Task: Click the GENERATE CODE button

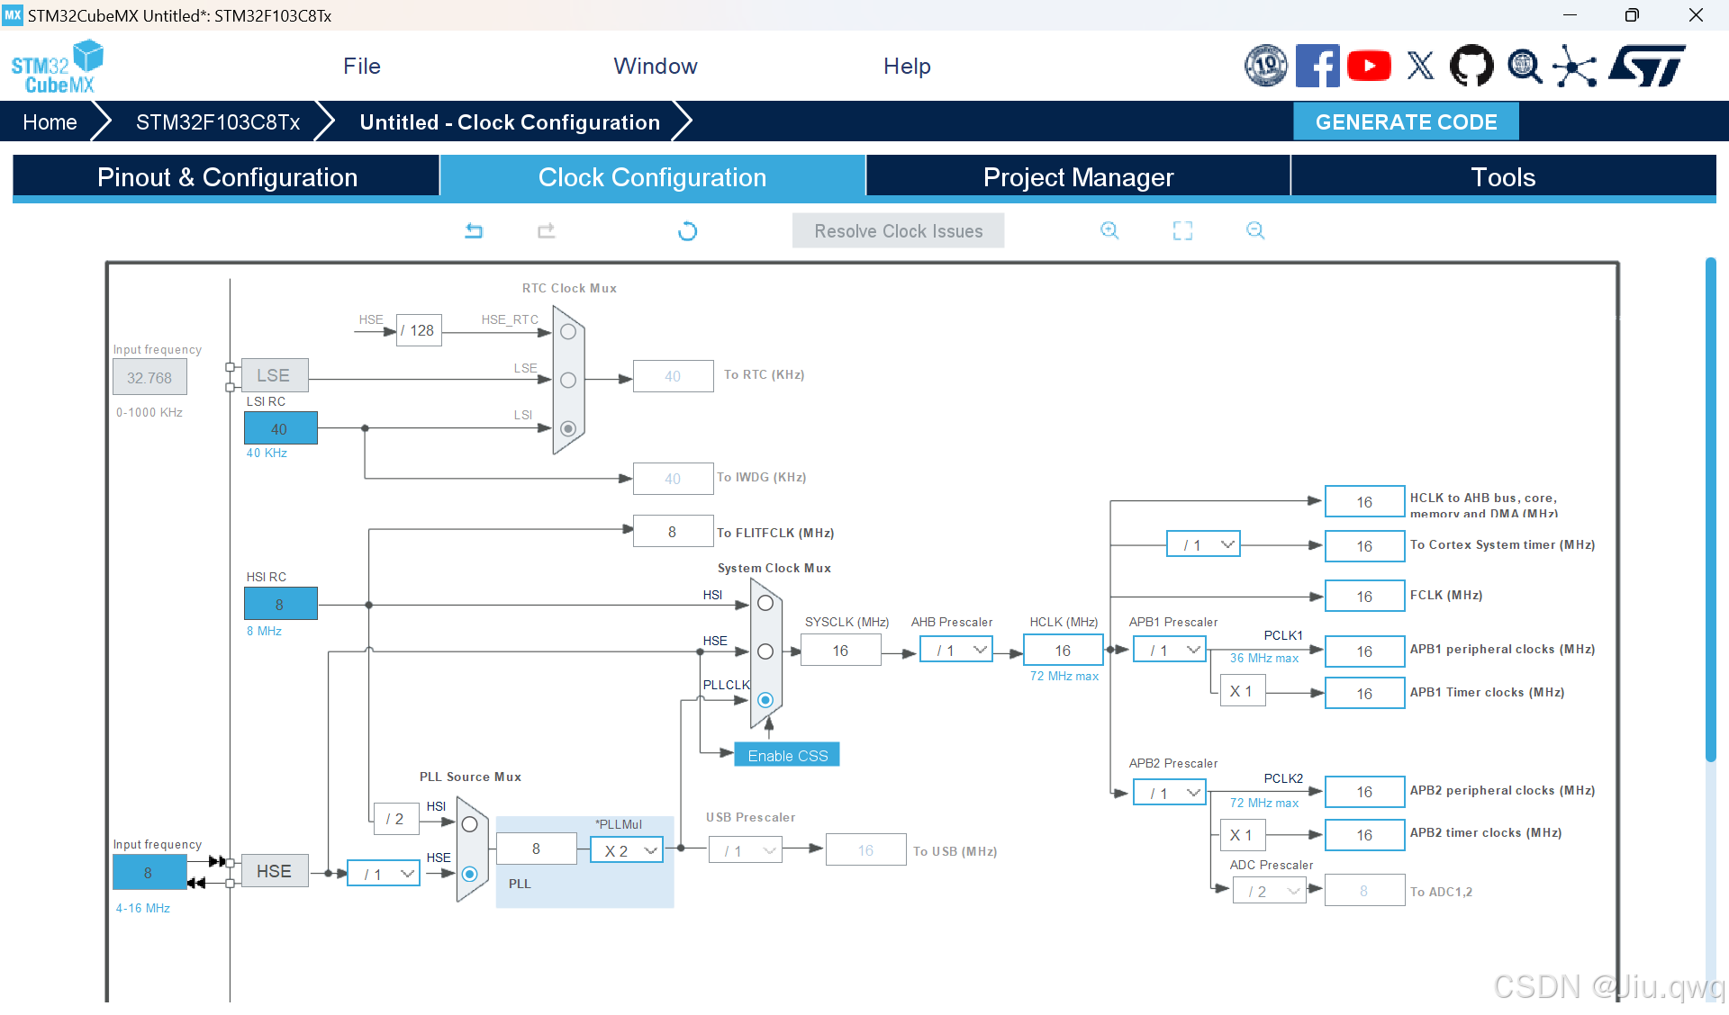Action: [x=1406, y=121]
